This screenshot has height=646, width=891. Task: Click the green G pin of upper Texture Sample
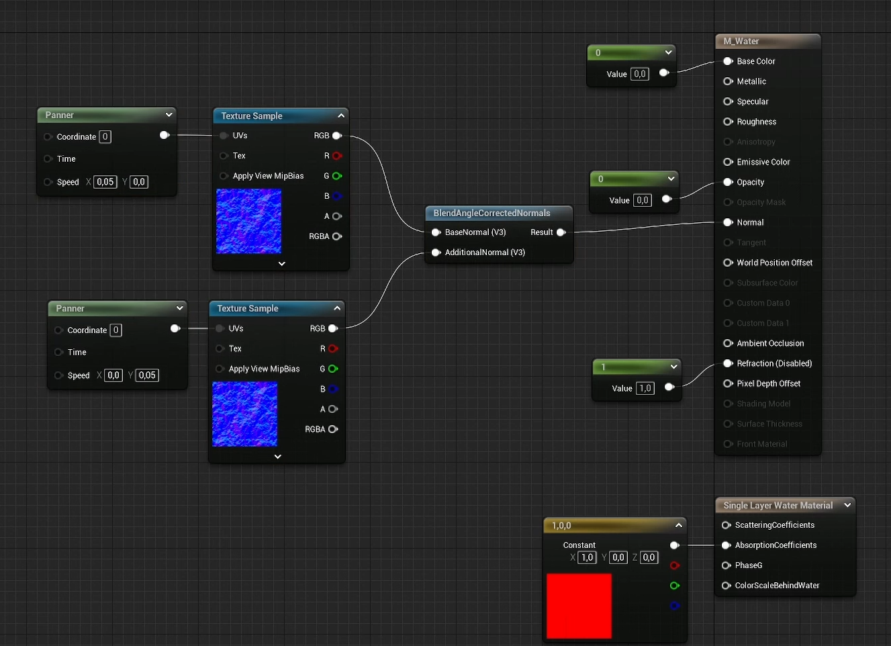point(337,176)
